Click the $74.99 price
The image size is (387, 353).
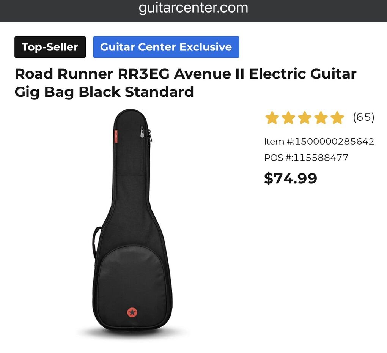(291, 178)
